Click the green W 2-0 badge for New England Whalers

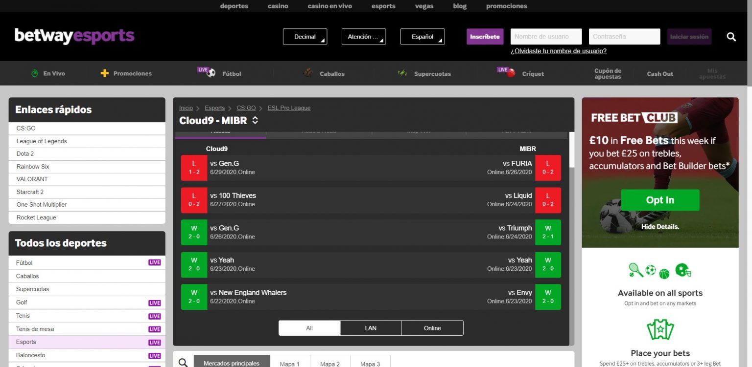click(x=194, y=297)
